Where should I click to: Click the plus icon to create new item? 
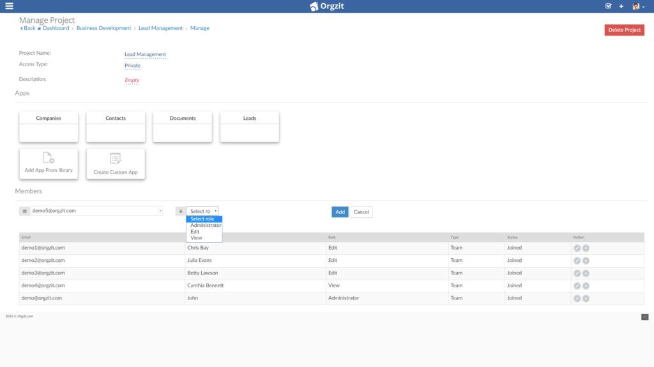[621, 6]
